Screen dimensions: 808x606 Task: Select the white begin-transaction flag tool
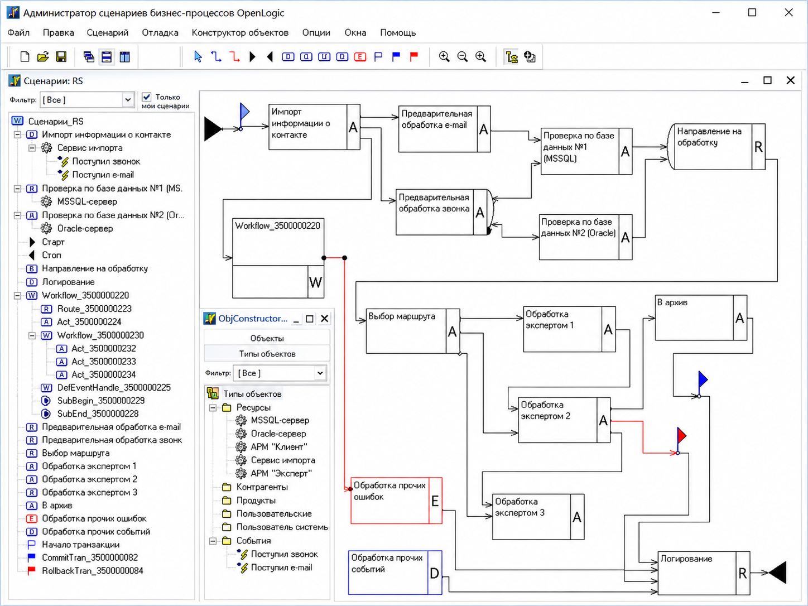click(378, 56)
